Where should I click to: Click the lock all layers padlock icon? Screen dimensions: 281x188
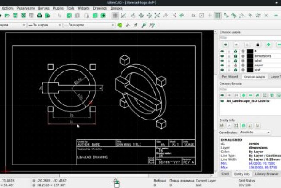[258, 45]
